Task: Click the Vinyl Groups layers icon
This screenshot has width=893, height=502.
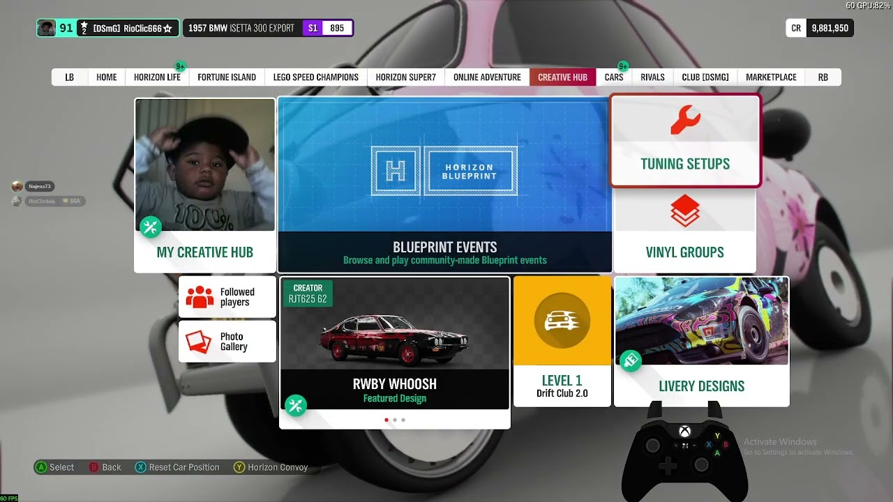Action: click(685, 211)
